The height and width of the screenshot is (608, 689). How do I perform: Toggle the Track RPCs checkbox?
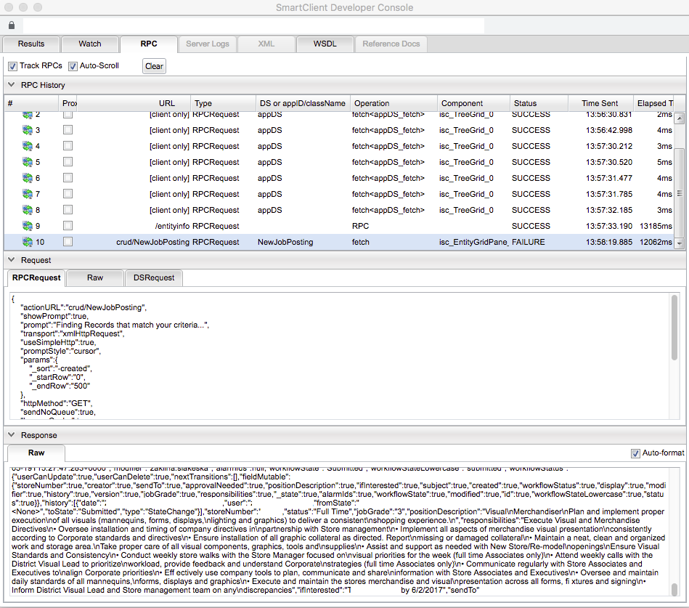coord(13,66)
